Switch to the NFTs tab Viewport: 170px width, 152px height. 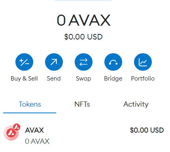[x=82, y=104]
